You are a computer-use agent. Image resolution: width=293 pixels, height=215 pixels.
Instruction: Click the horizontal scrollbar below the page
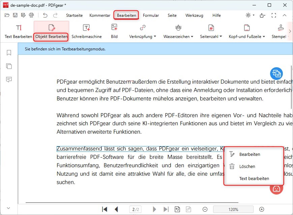pyautogui.click(x=132, y=202)
